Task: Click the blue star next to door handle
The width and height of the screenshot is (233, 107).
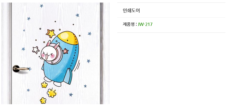Action: (30, 69)
